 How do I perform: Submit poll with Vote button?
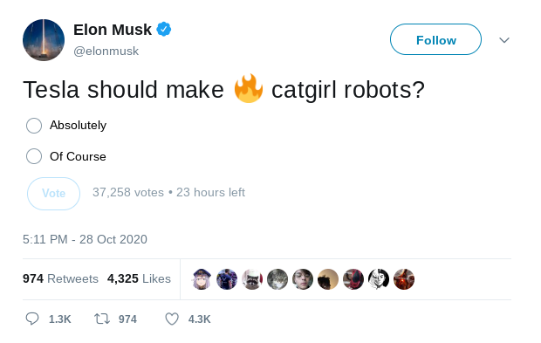tap(53, 194)
